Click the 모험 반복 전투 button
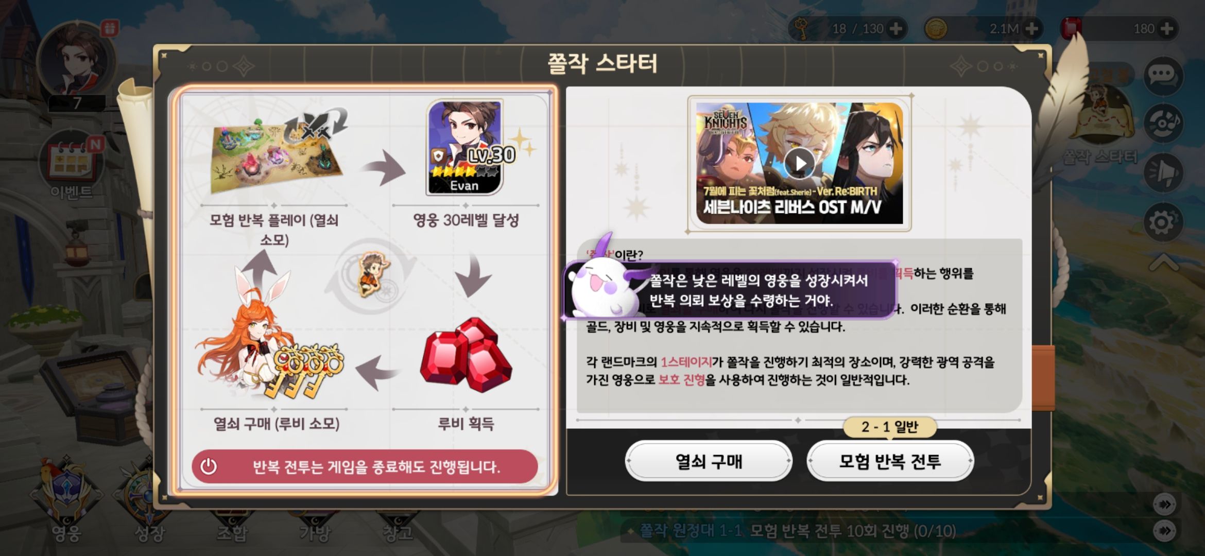The image size is (1205, 556). [890, 461]
